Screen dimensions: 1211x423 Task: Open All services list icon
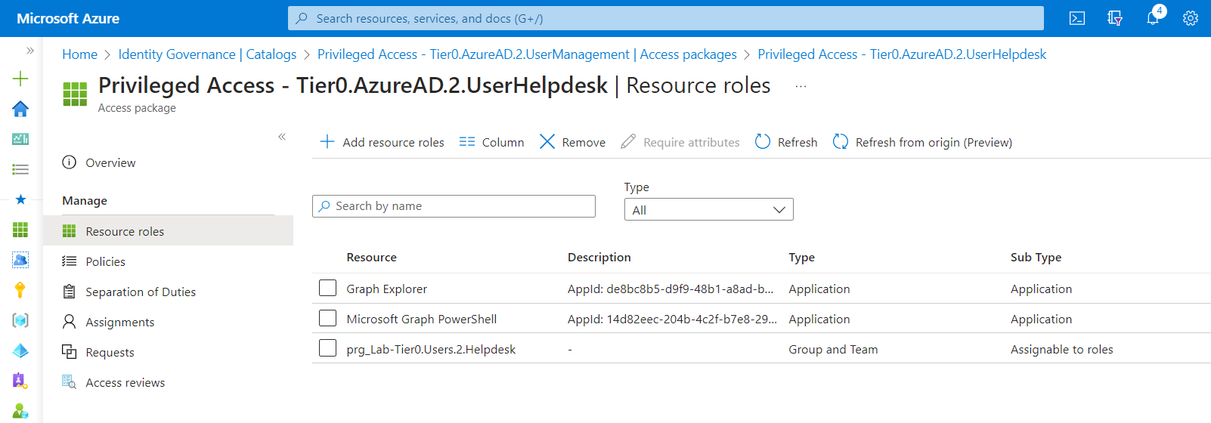click(20, 169)
